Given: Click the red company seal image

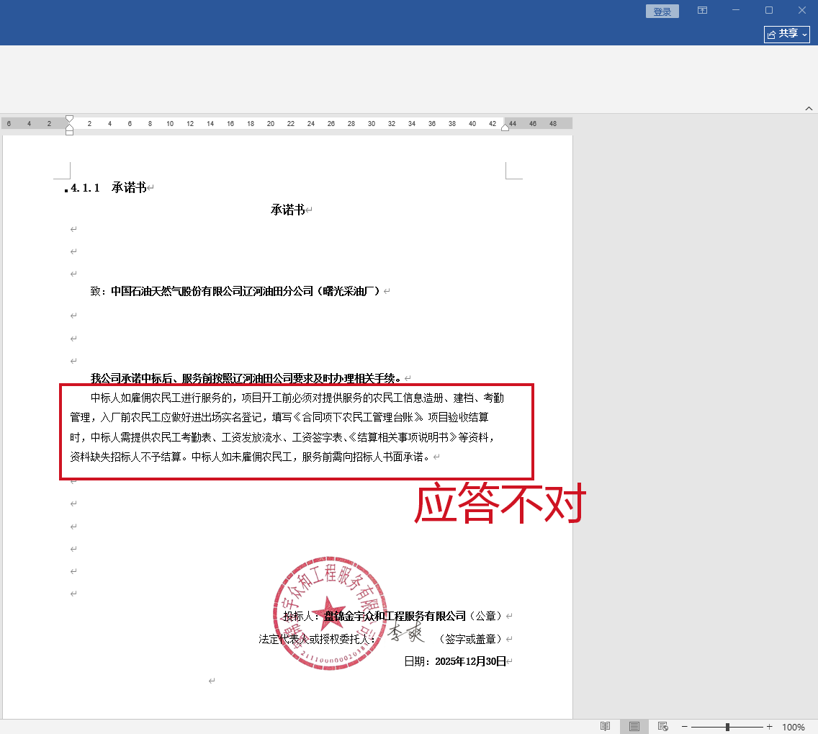Looking at the screenshot, I should pyautogui.click(x=330, y=613).
